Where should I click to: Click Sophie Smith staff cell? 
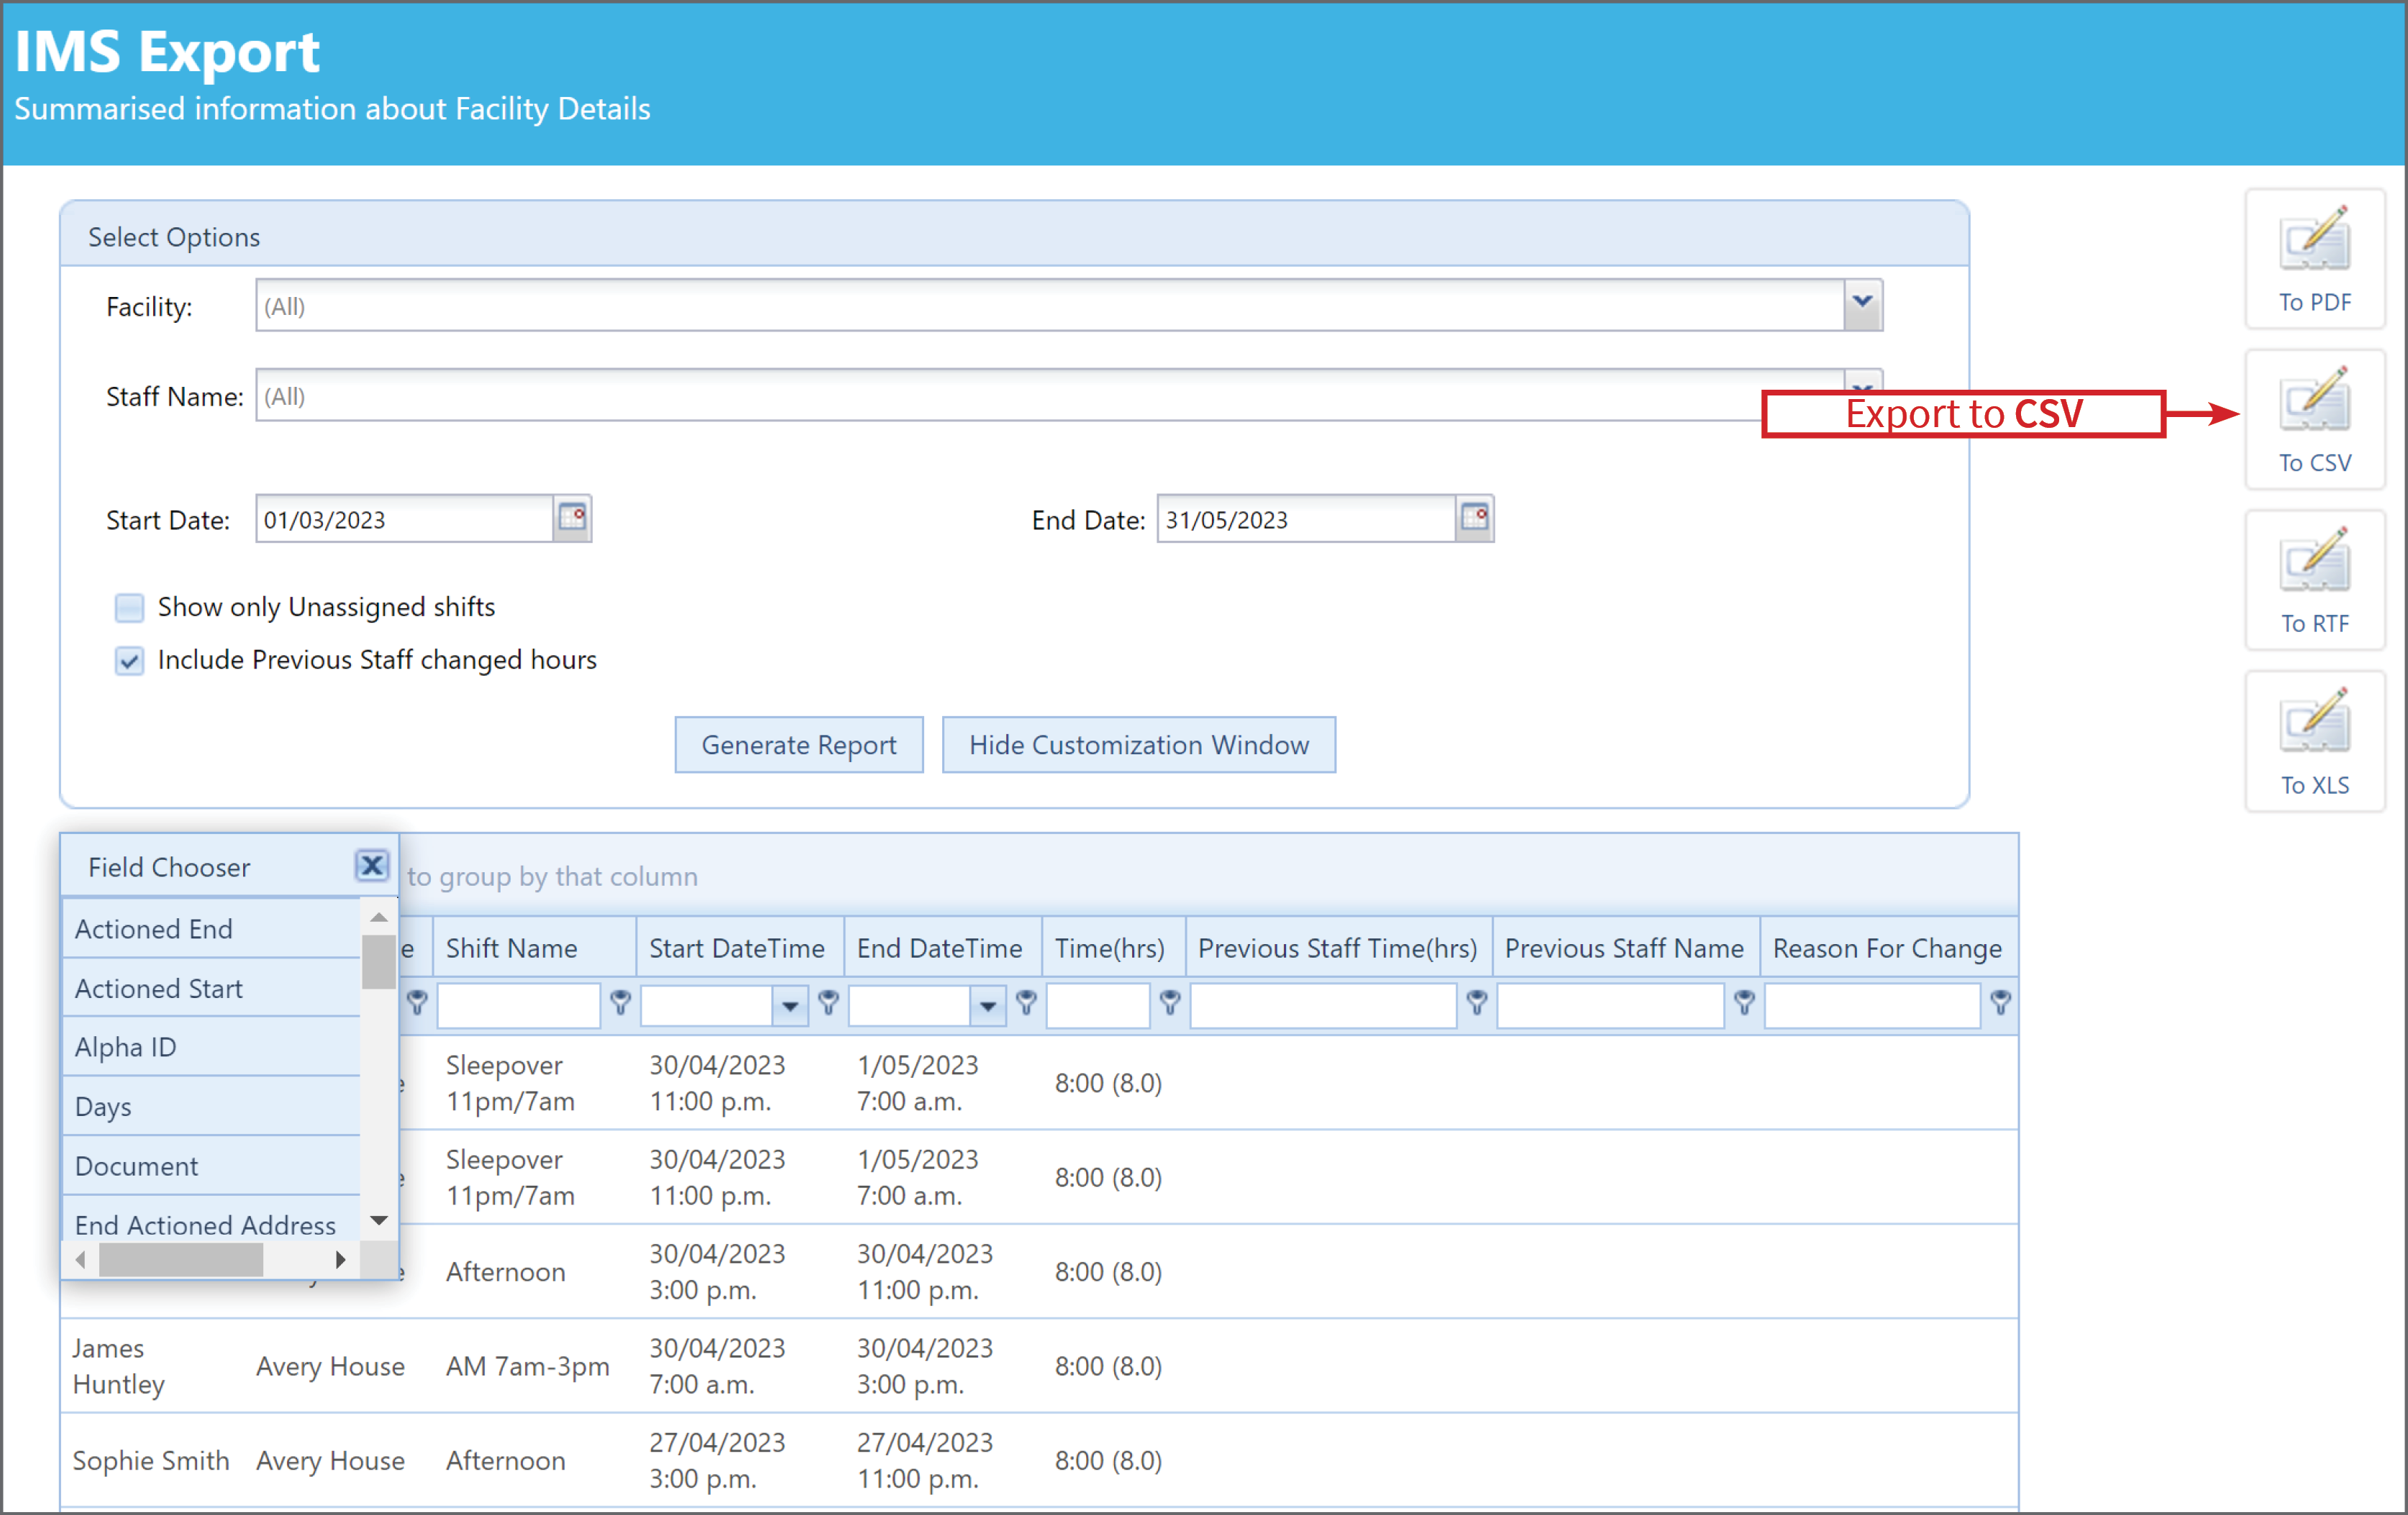(x=151, y=1460)
